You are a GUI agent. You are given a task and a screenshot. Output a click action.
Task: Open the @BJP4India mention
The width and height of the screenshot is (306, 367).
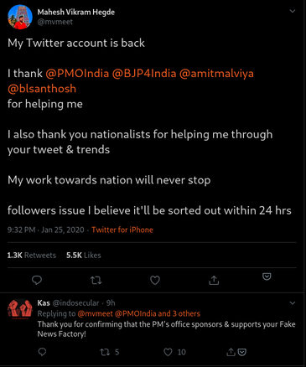pos(144,74)
